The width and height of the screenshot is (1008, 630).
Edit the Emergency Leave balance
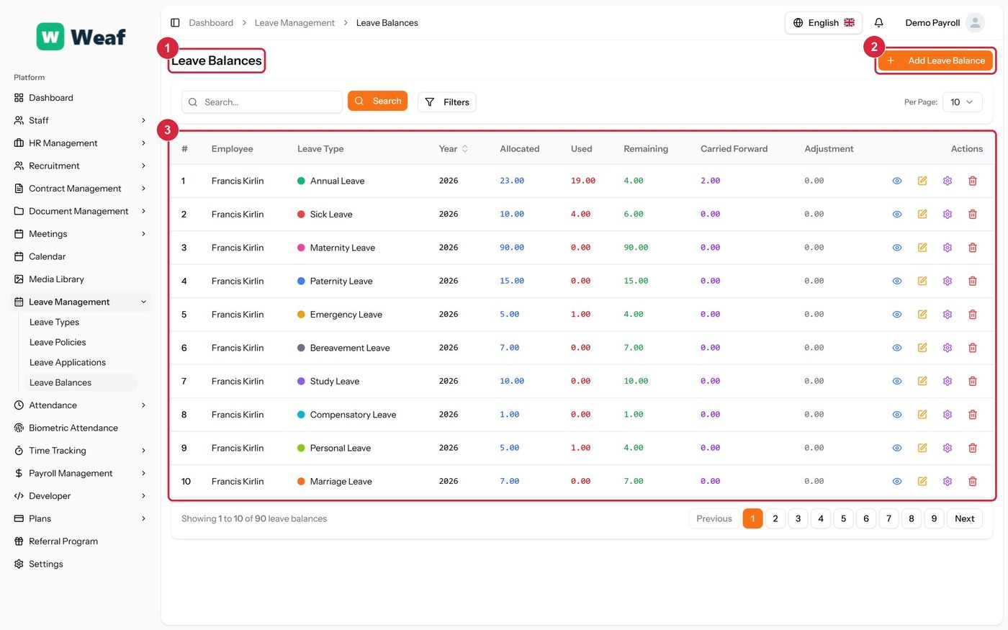tap(922, 315)
